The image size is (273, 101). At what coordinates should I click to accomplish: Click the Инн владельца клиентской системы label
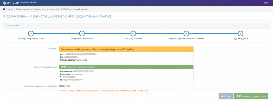(41, 86)
